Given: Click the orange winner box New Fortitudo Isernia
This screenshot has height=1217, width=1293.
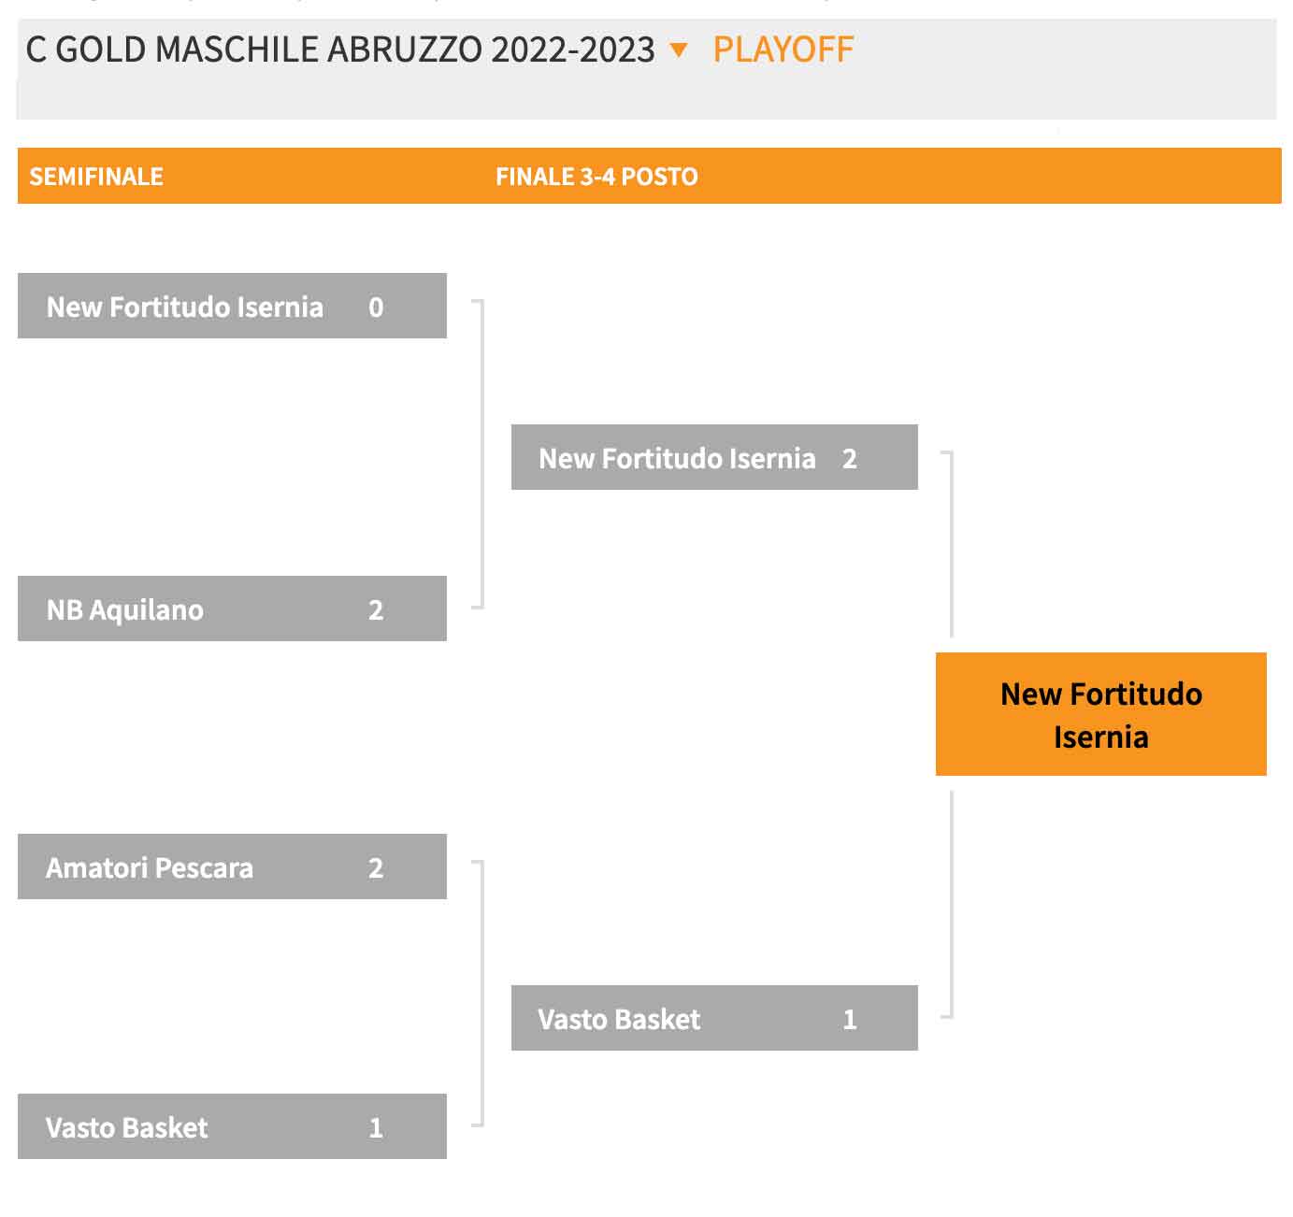Looking at the screenshot, I should tap(1101, 714).
